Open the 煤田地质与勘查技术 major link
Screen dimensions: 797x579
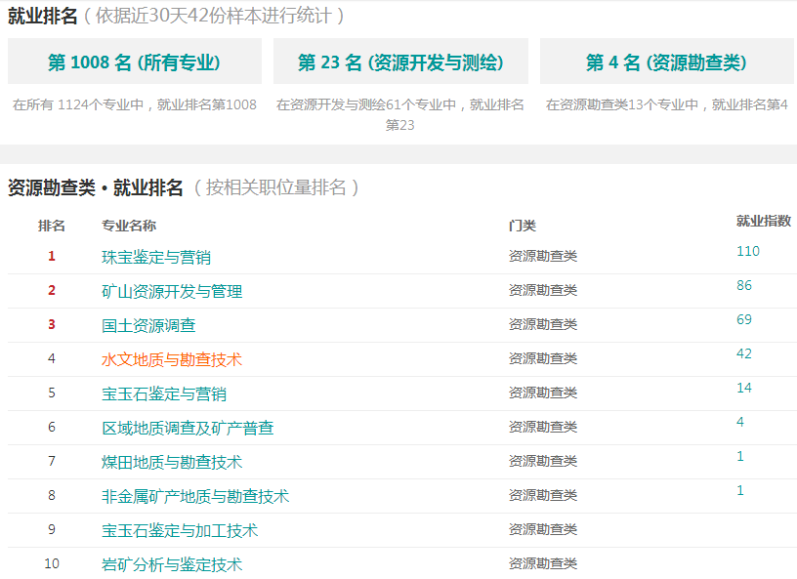[172, 462]
